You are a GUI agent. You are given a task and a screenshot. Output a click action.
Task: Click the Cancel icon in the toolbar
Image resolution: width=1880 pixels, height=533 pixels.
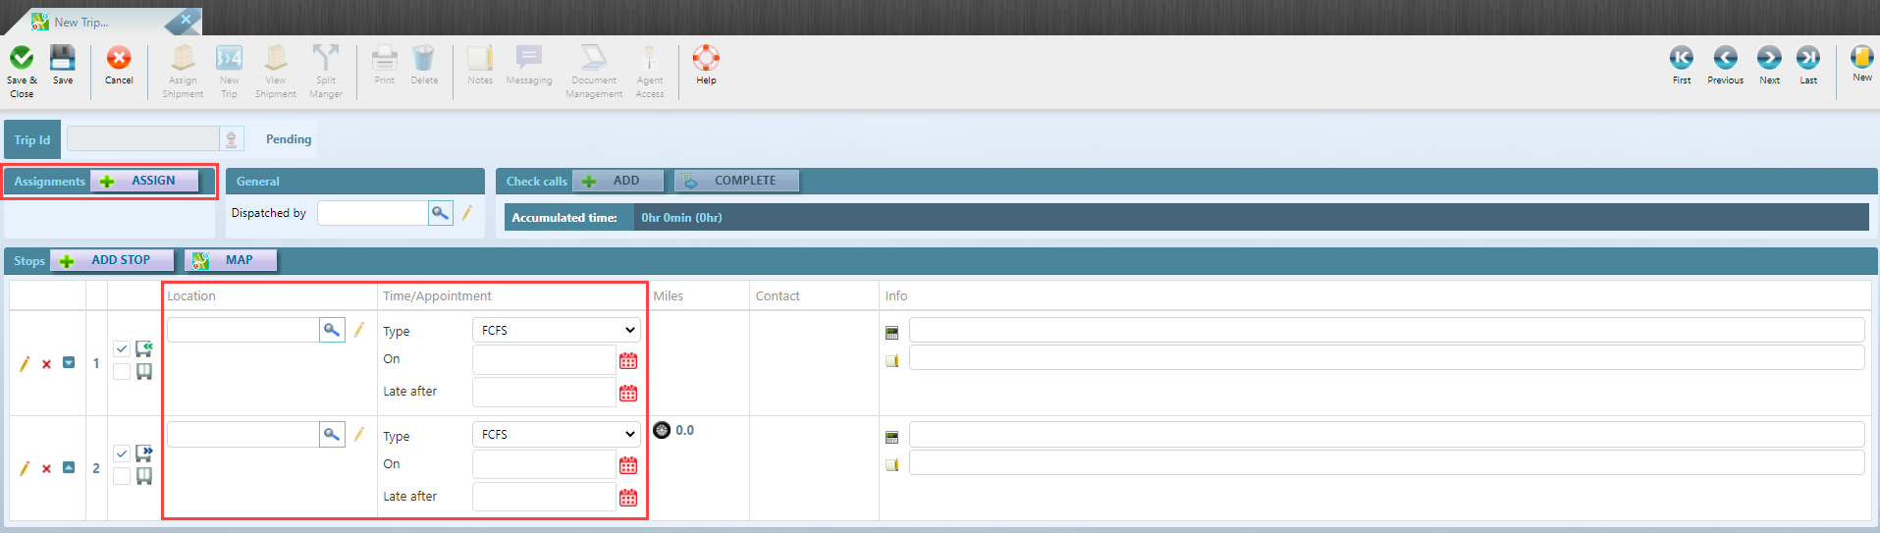119,60
